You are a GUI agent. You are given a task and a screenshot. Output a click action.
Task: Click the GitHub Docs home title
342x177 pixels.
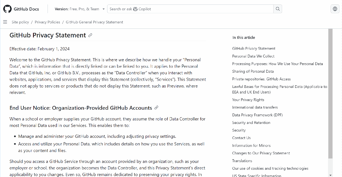(26, 9)
